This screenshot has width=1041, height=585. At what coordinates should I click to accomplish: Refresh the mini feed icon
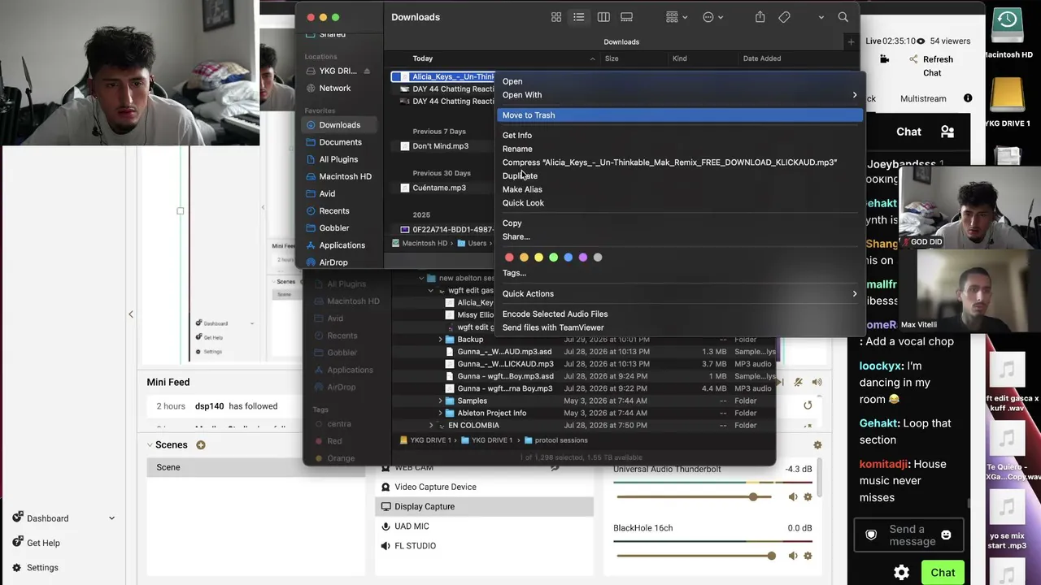coord(808,405)
